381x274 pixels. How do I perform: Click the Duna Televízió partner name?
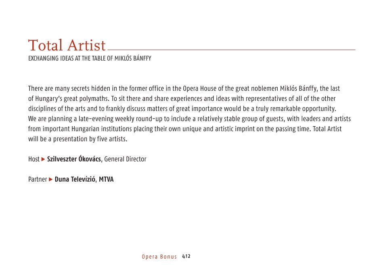[x=75, y=179]
